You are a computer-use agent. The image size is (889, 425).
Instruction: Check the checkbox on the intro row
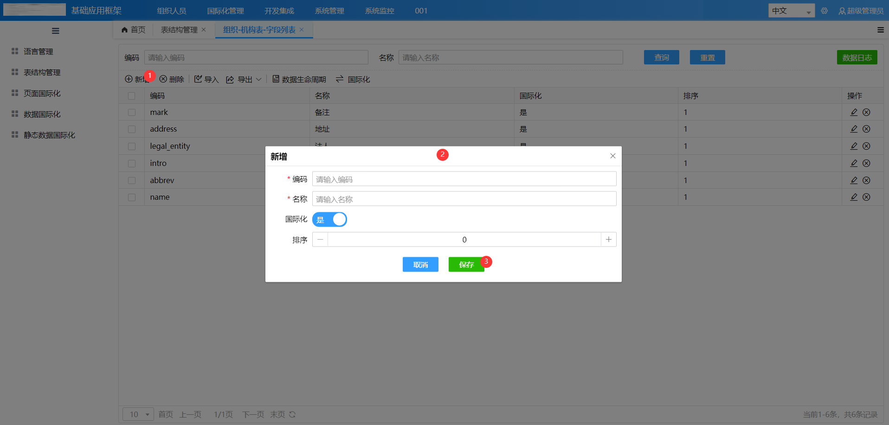(131, 163)
